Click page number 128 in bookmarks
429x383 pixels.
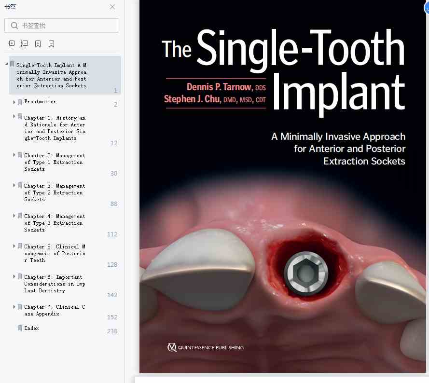tap(112, 264)
